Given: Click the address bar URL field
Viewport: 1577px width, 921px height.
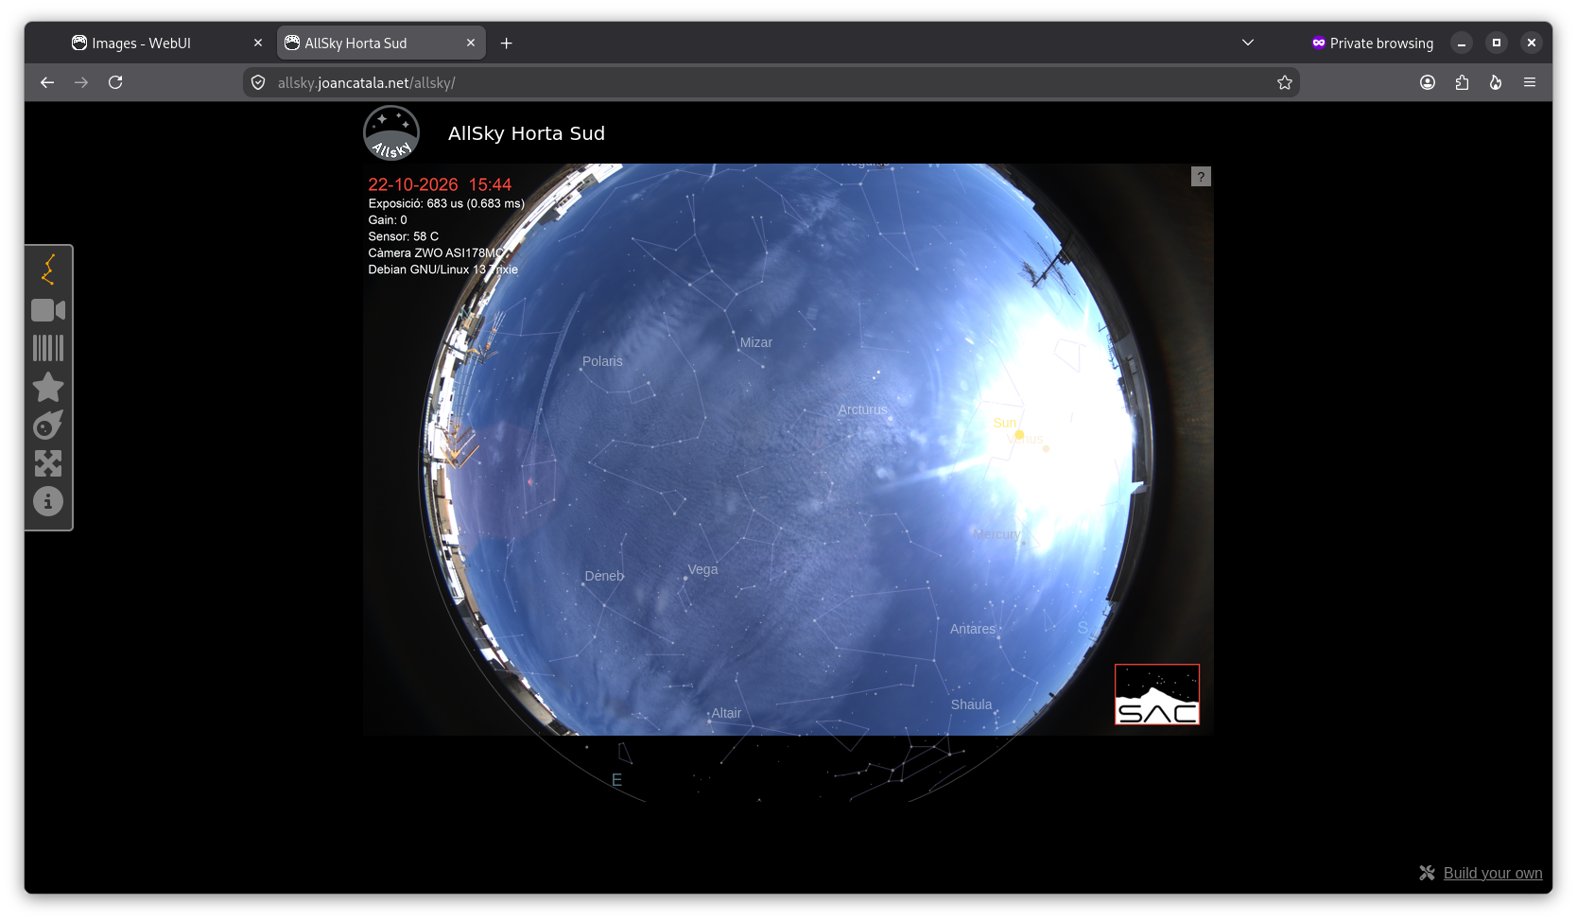Looking at the screenshot, I should click(771, 82).
